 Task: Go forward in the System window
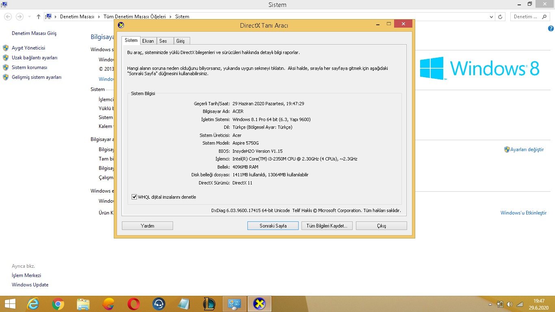(19, 17)
